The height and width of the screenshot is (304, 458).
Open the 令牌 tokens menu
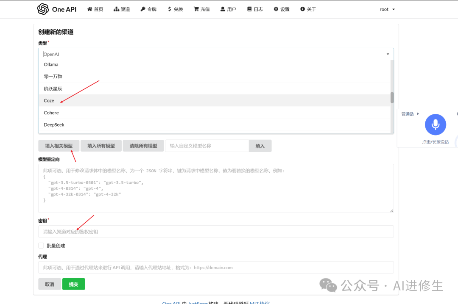tap(149, 9)
